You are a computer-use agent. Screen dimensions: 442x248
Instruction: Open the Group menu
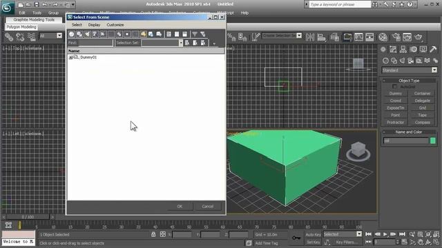click(53, 12)
